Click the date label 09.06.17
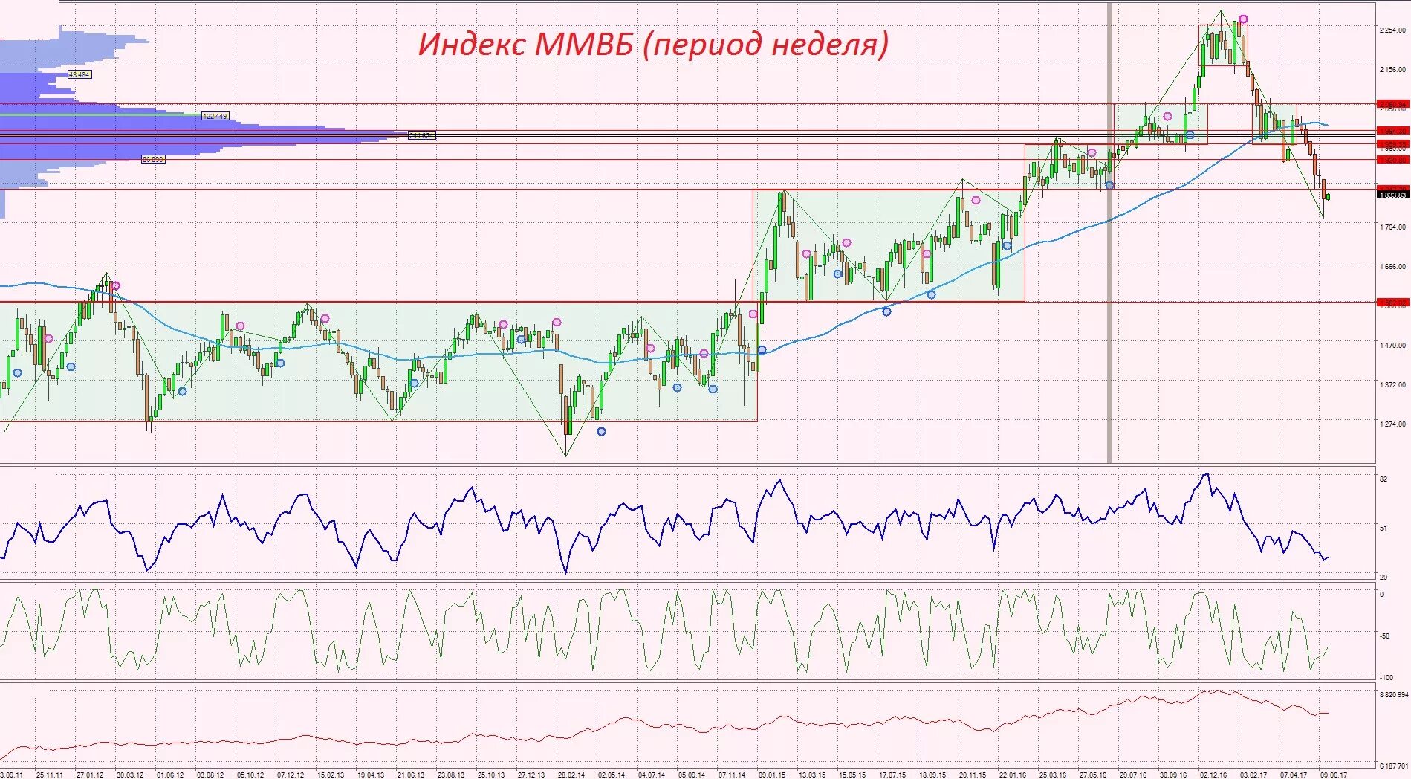 [x=1334, y=775]
